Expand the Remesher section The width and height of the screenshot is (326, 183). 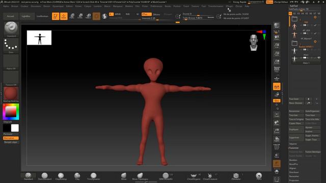(294, 176)
